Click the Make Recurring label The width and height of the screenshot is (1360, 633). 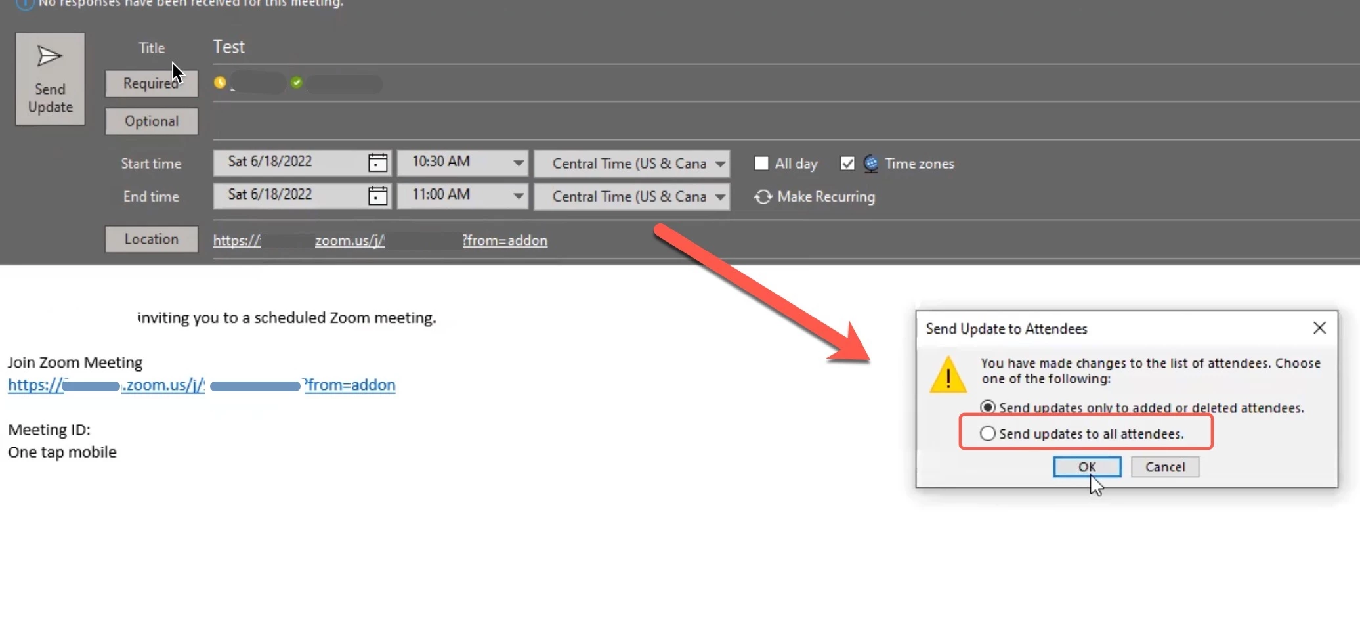(x=826, y=196)
